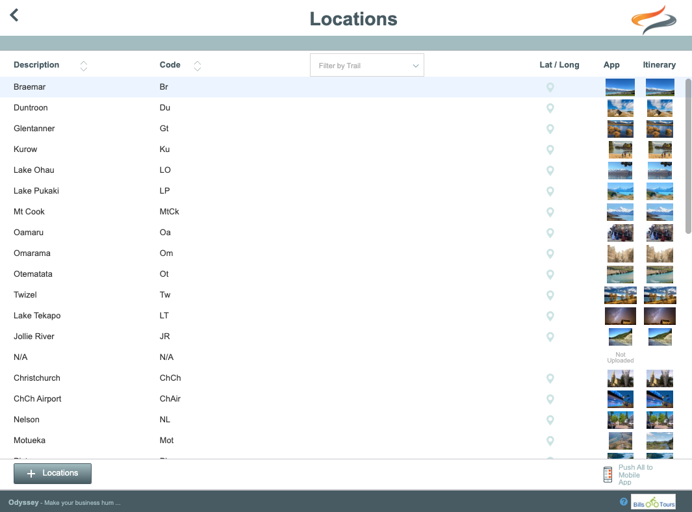Image resolution: width=692 pixels, height=512 pixels.
Task: Open map pin for Motueka
Action: point(550,441)
